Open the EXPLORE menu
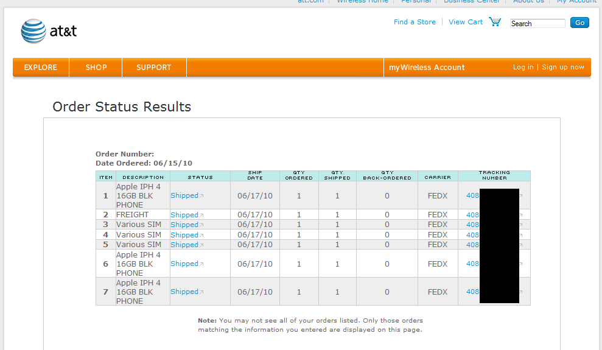 point(41,67)
